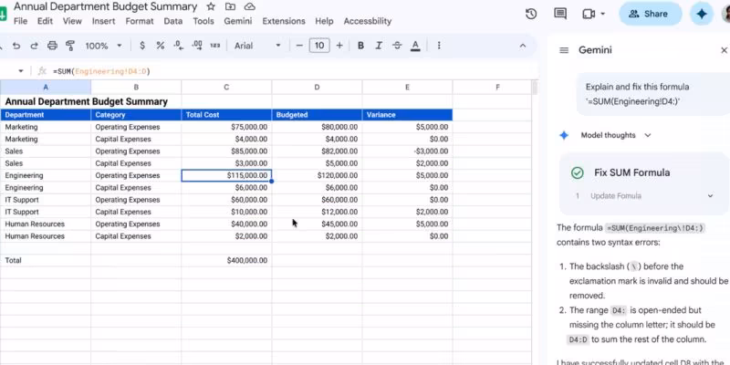730x365 pixels.
Task: Select the -$3,000.00 variance cell
Action: (407, 151)
